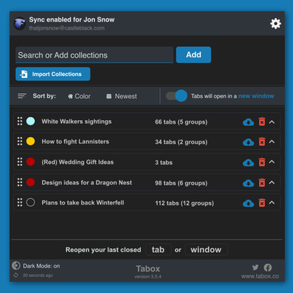Reopen last closed window
The image size is (293, 293).
[x=206, y=250]
